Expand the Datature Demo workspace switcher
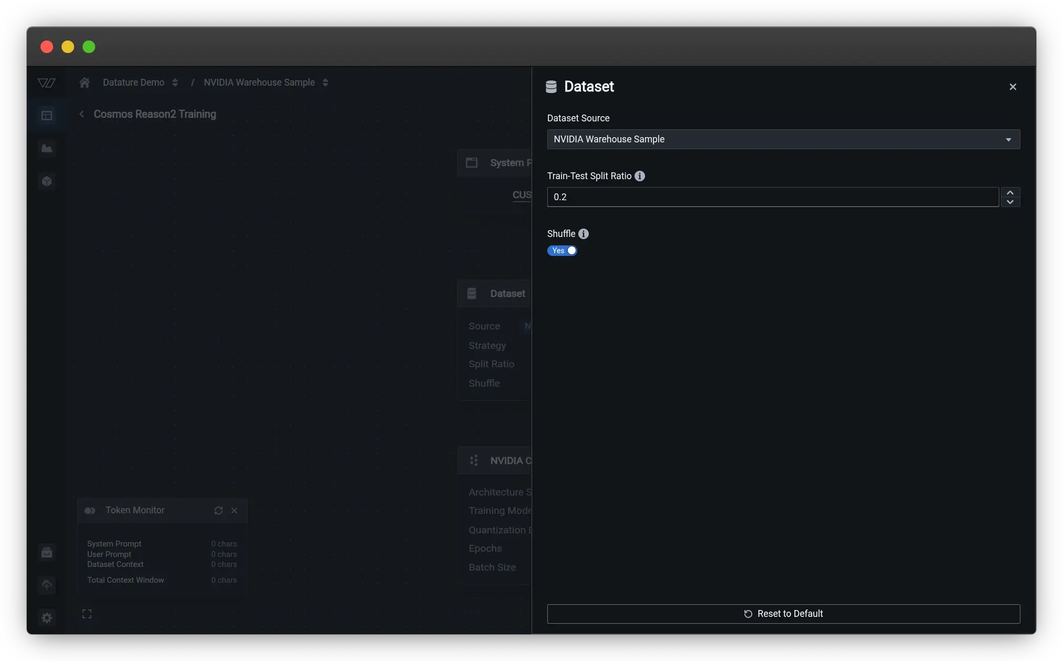Image resolution: width=1063 pixels, height=661 pixels. click(x=175, y=82)
